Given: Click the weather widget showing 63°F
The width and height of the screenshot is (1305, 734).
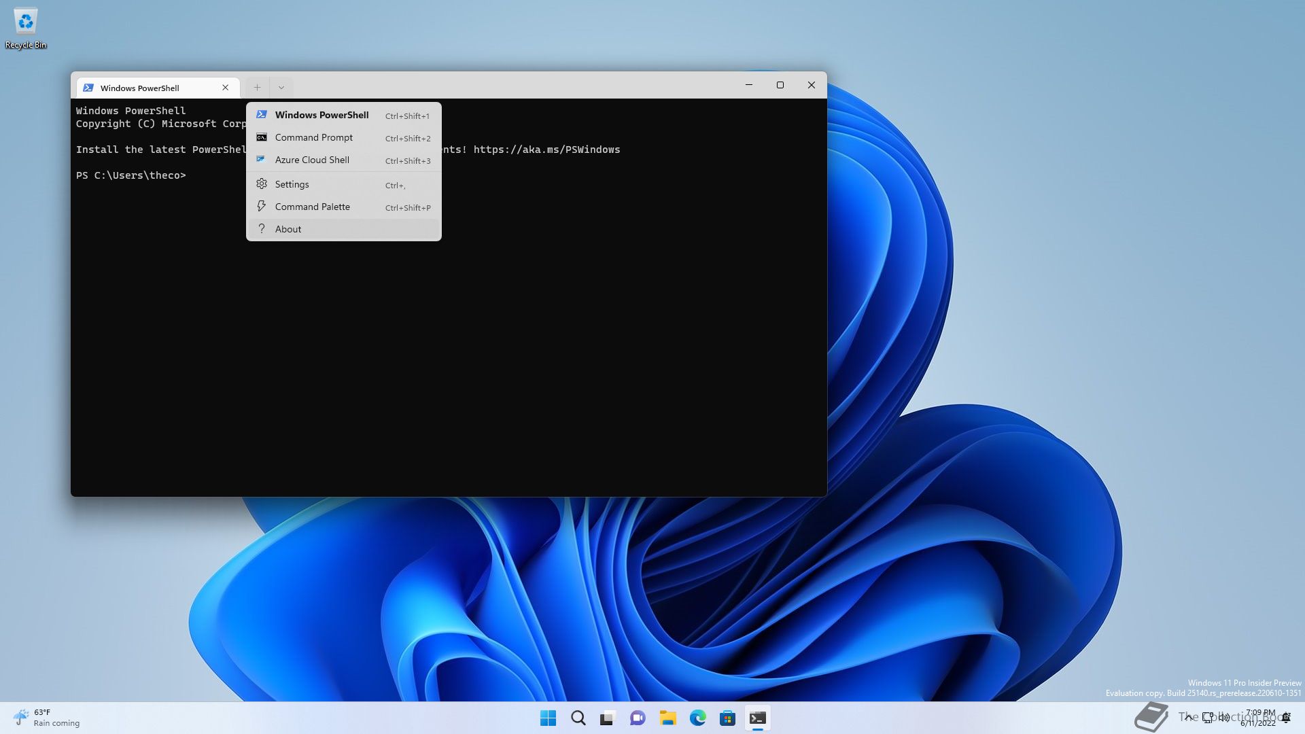Looking at the screenshot, I should tap(46, 718).
